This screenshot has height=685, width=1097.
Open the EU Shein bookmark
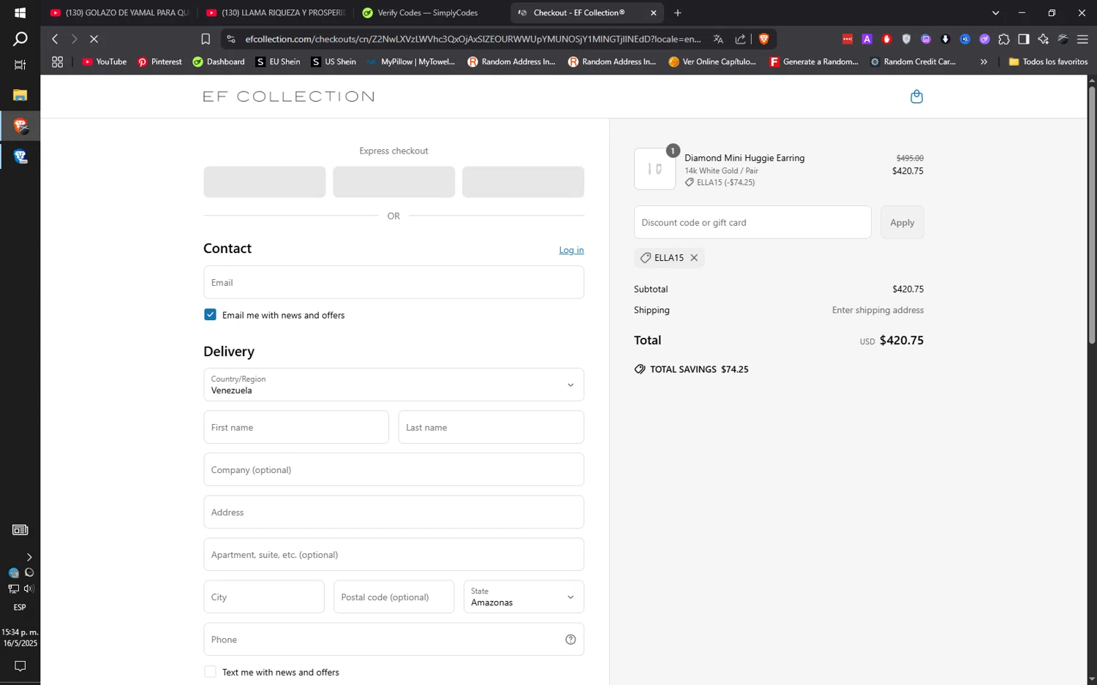click(x=278, y=62)
